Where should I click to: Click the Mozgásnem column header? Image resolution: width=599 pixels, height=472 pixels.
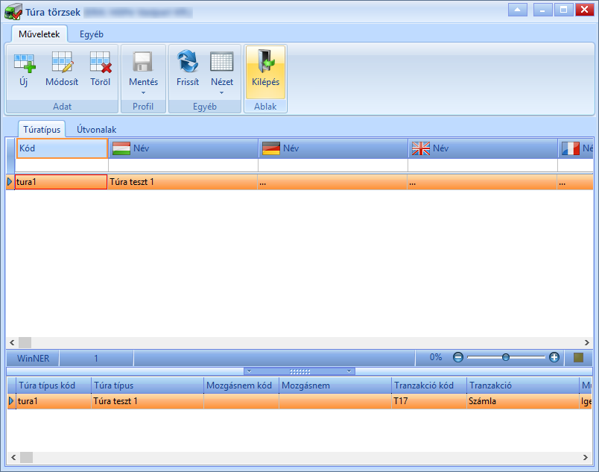(x=335, y=386)
